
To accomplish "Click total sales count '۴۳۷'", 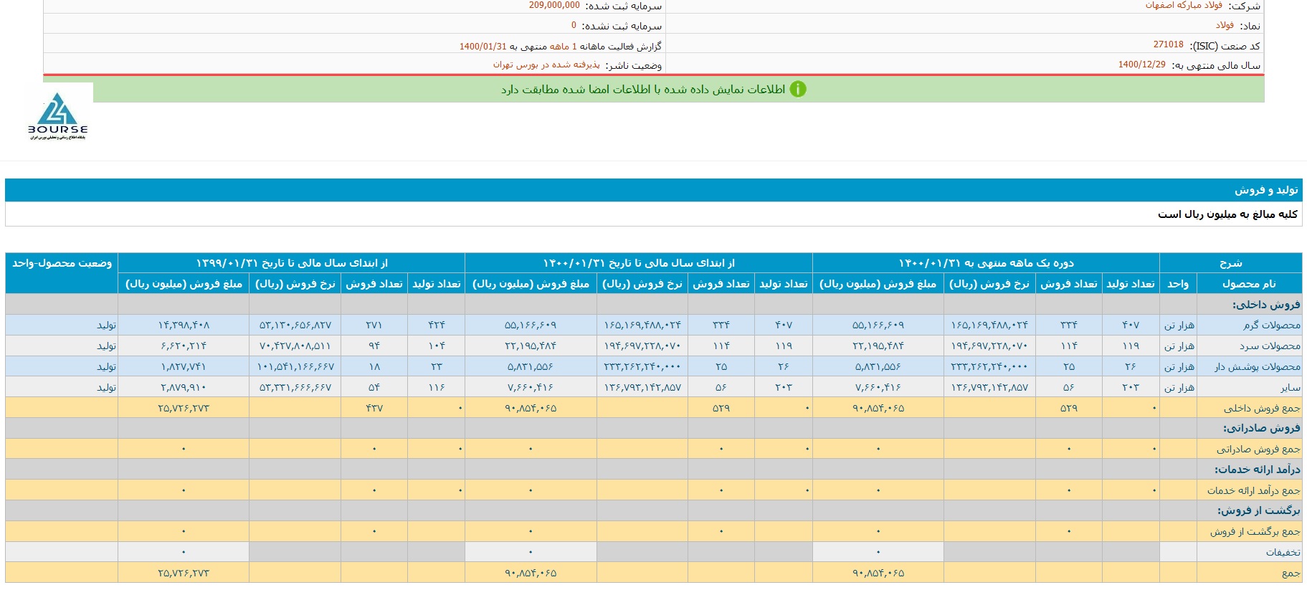I will point(374,409).
